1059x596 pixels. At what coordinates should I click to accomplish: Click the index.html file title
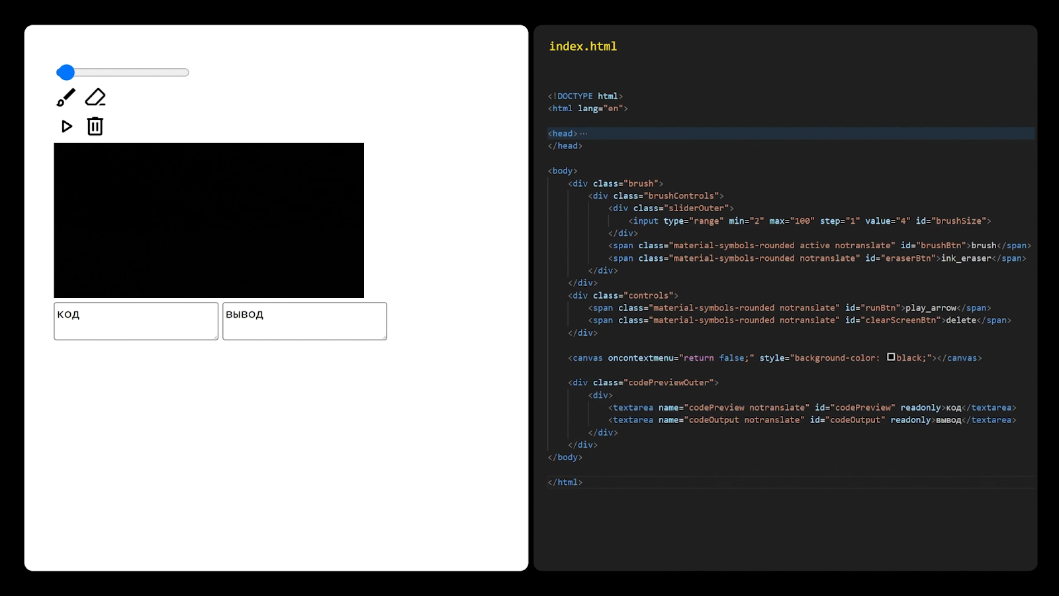click(x=582, y=46)
